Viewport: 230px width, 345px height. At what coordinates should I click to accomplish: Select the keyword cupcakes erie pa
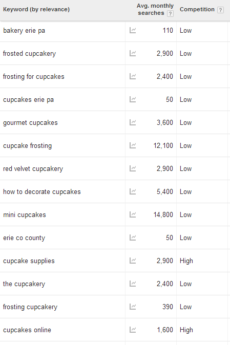pos(28,100)
